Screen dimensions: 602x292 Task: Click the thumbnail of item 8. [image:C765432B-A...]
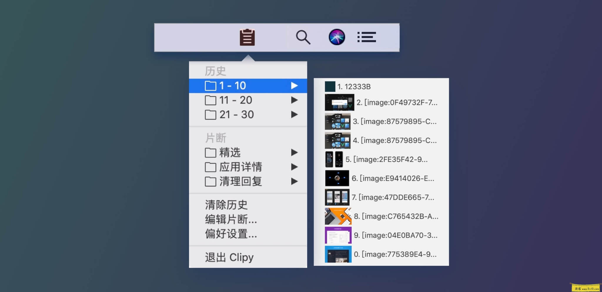tap(338, 216)
